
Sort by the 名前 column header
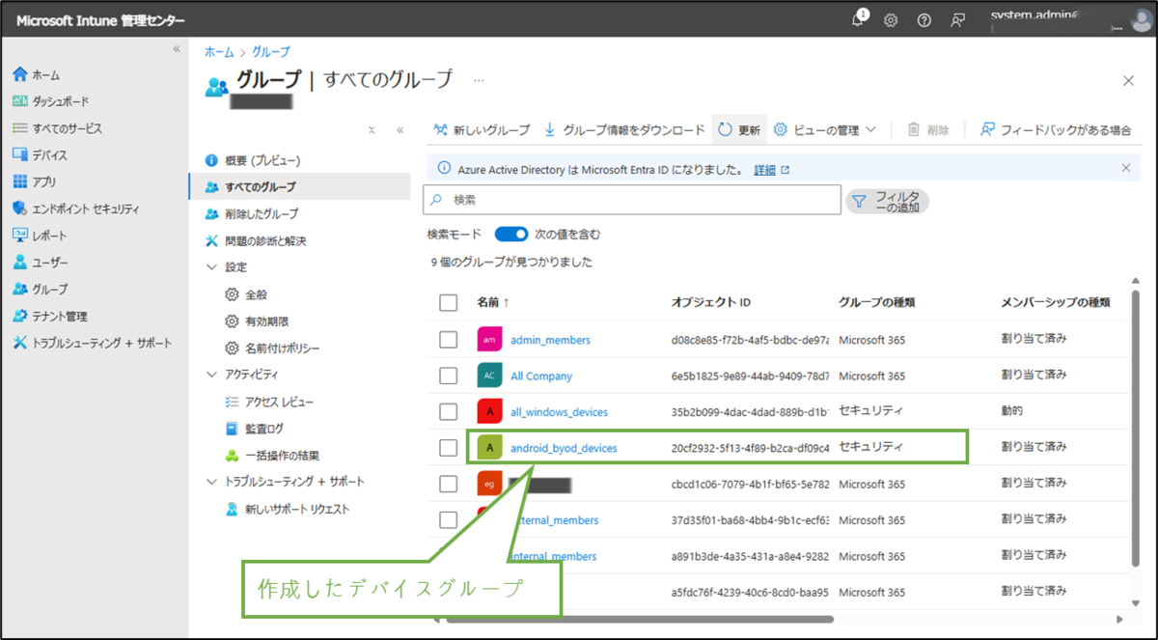pos(492,303)
